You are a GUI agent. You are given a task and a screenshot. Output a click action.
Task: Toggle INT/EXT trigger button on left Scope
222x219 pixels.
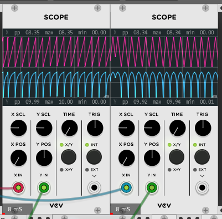(x=94, y=157)
